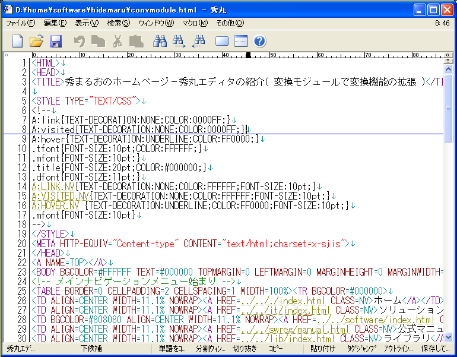Open the ファイル(F) menu
The width and height of the screenshot is (457, 357).
tap(20, 23)
